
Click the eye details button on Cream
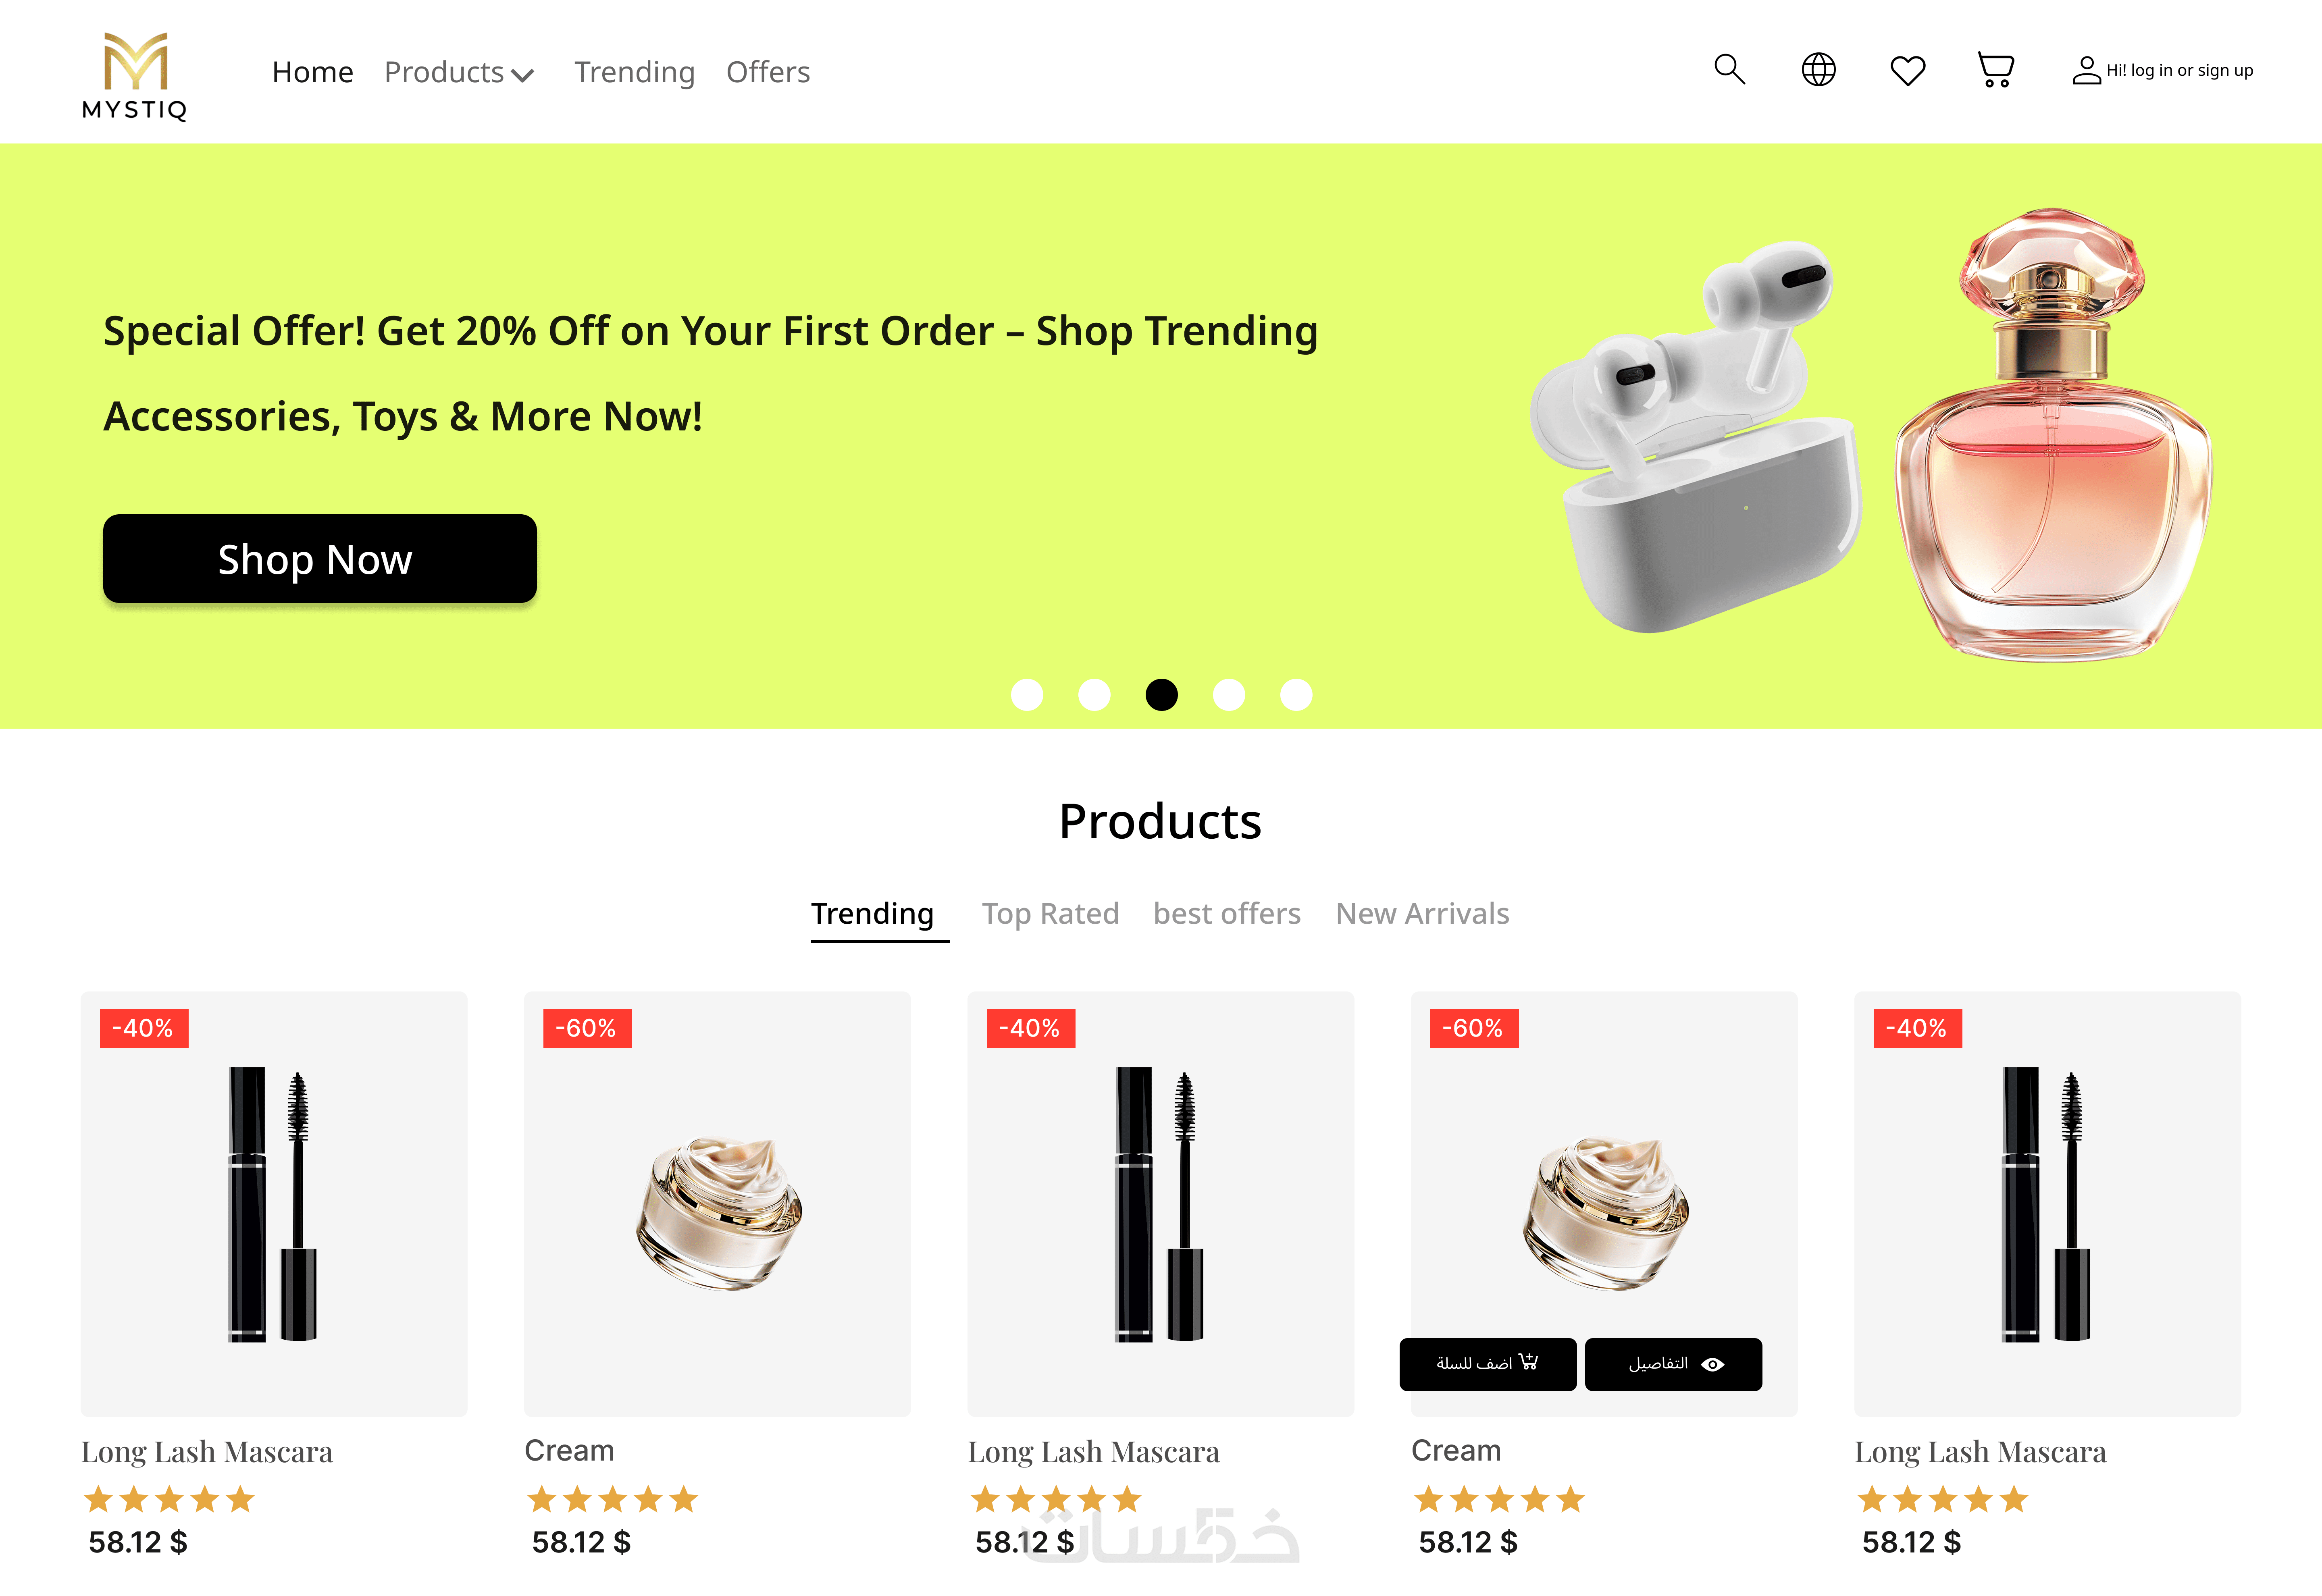1673,1364
